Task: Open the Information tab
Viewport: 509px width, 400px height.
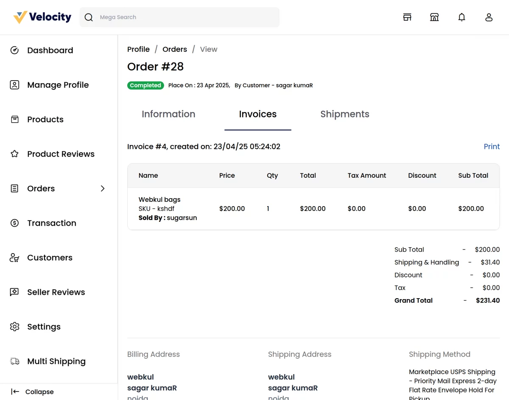Action: pyautogui.click(x=168, y=114)
